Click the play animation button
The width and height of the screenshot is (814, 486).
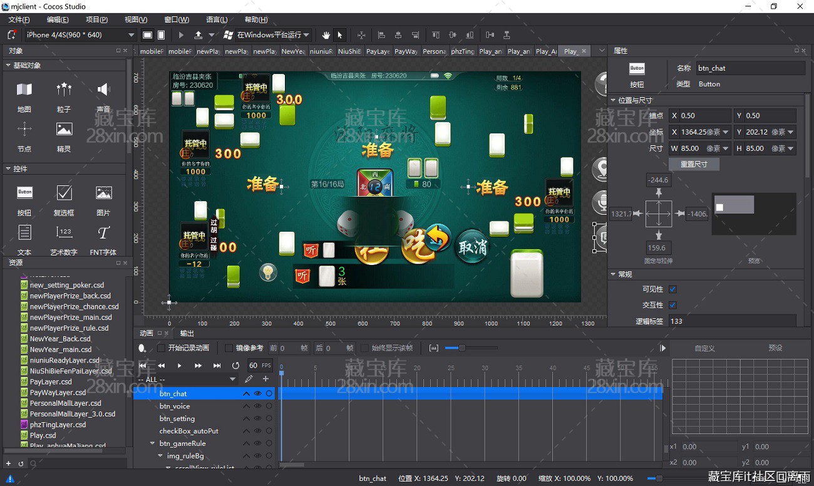180,366
